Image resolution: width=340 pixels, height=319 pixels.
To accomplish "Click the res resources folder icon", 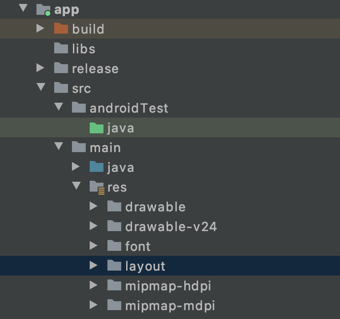I will [97, 187].
